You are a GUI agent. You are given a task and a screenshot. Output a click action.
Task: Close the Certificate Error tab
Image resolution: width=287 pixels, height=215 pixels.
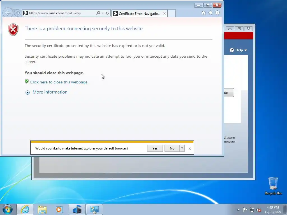tap(164, 13)
